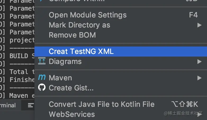Expand the Diagrams submenu arrow
Screen dimensions: 207x120
199,62
